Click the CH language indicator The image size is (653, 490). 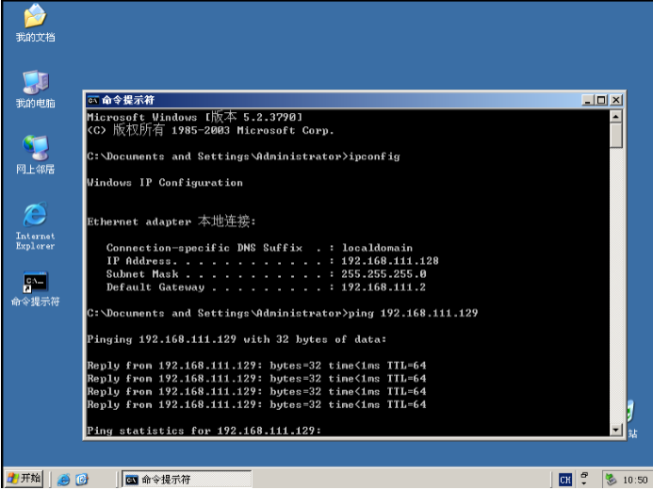coord(565,480)
